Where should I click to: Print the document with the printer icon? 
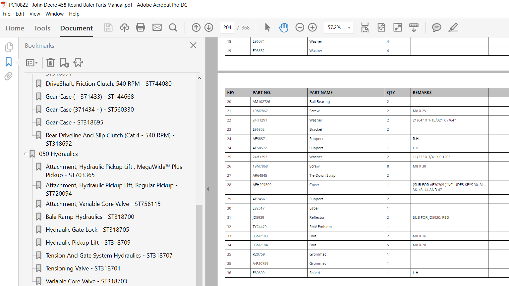tap(141, 27)
